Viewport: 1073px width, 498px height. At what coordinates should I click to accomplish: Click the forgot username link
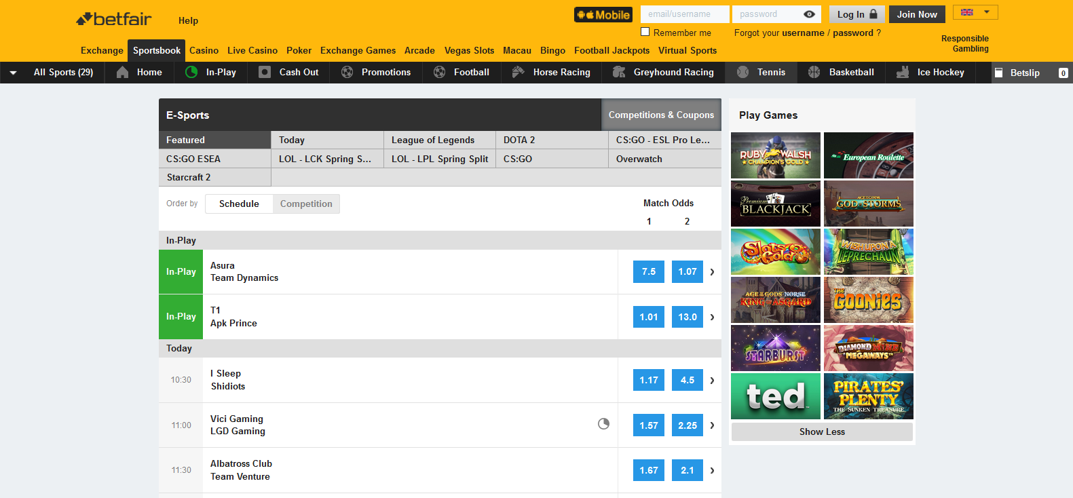tap(803, 33)
